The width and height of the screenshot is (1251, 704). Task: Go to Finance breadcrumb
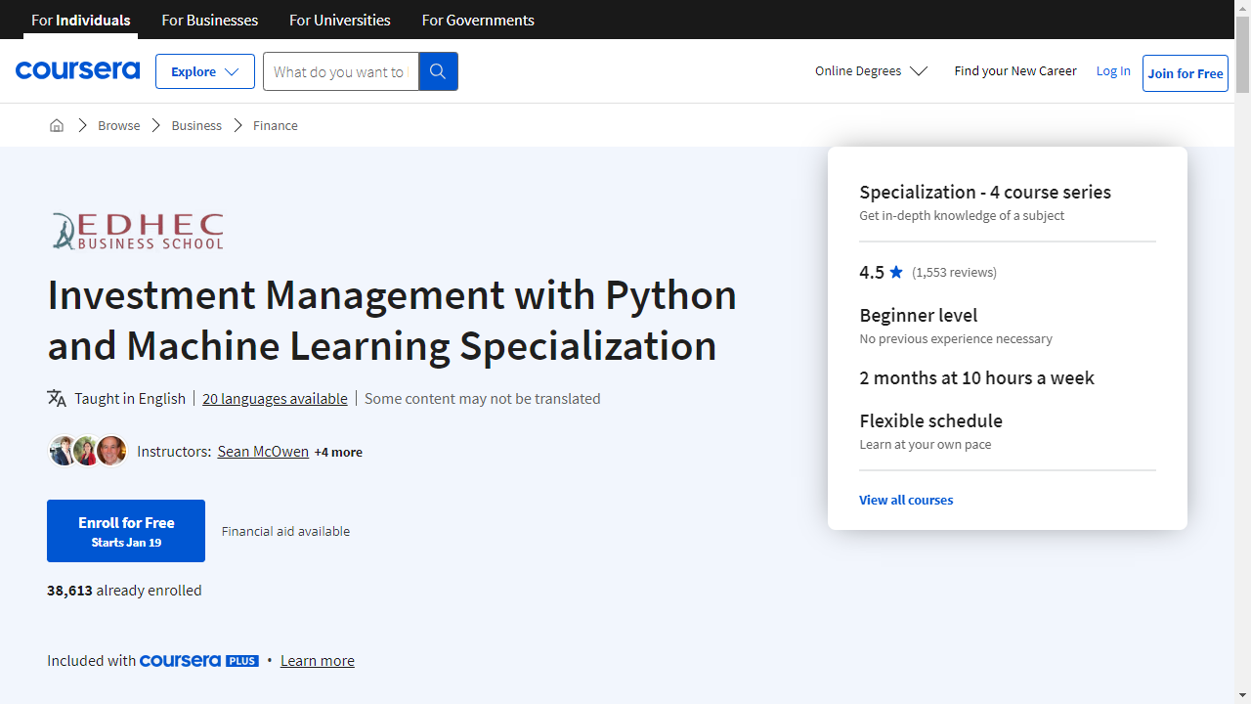pyautogui.click(x=276, y=125)
